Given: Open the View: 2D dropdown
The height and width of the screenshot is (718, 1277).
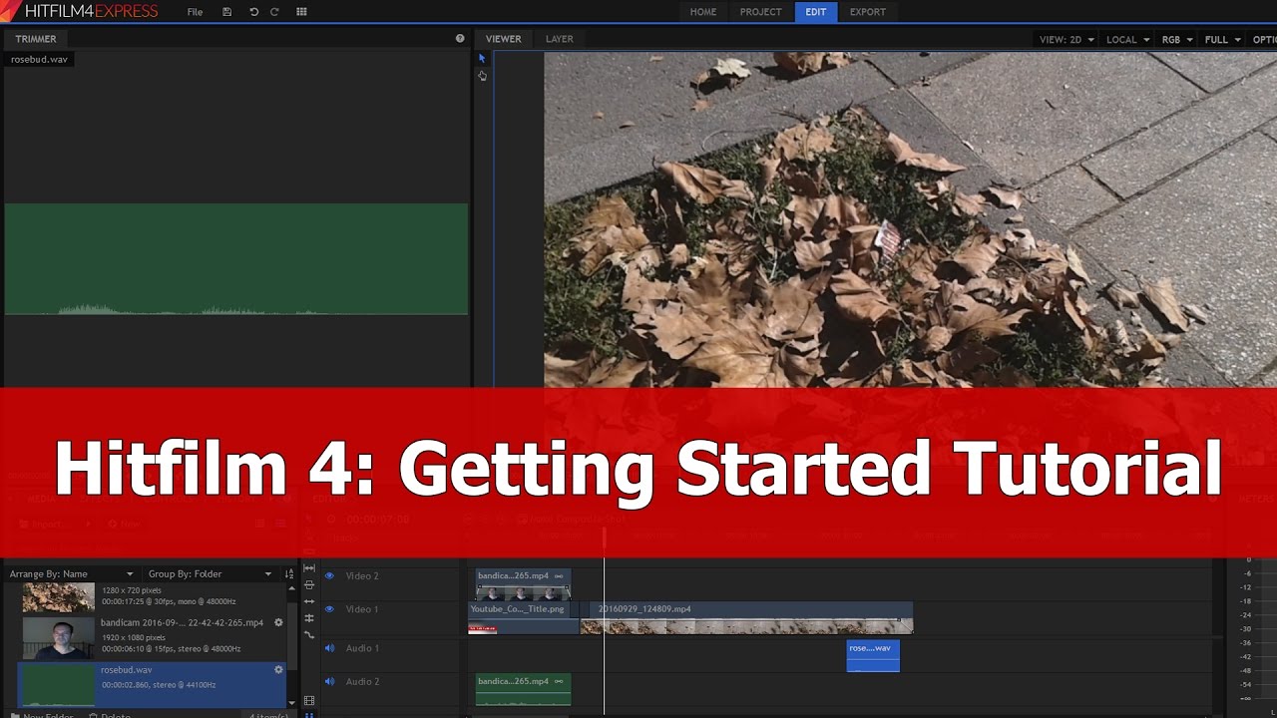Looking at the screenshot, I should click(x=1066, y=40).
